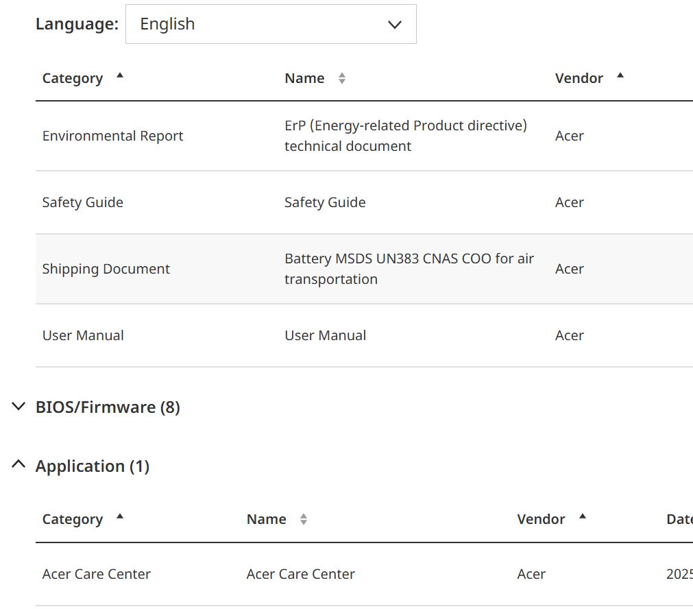Click User Manual in the Name column
The width and height of the screenshot is (693, 609).
tap(326, 335)
